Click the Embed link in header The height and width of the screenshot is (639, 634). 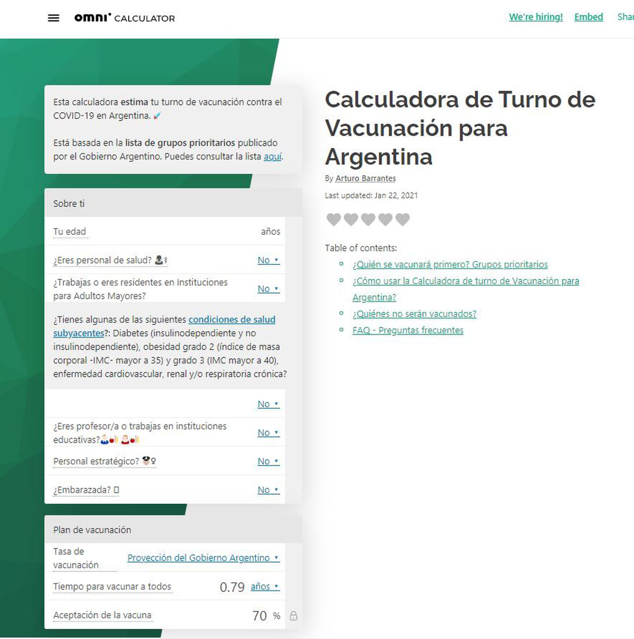(x=588, y=17)
